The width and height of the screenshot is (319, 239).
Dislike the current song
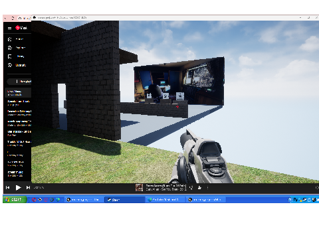click(x=191, y=188)
